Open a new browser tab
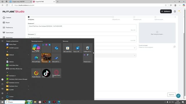 58,2
